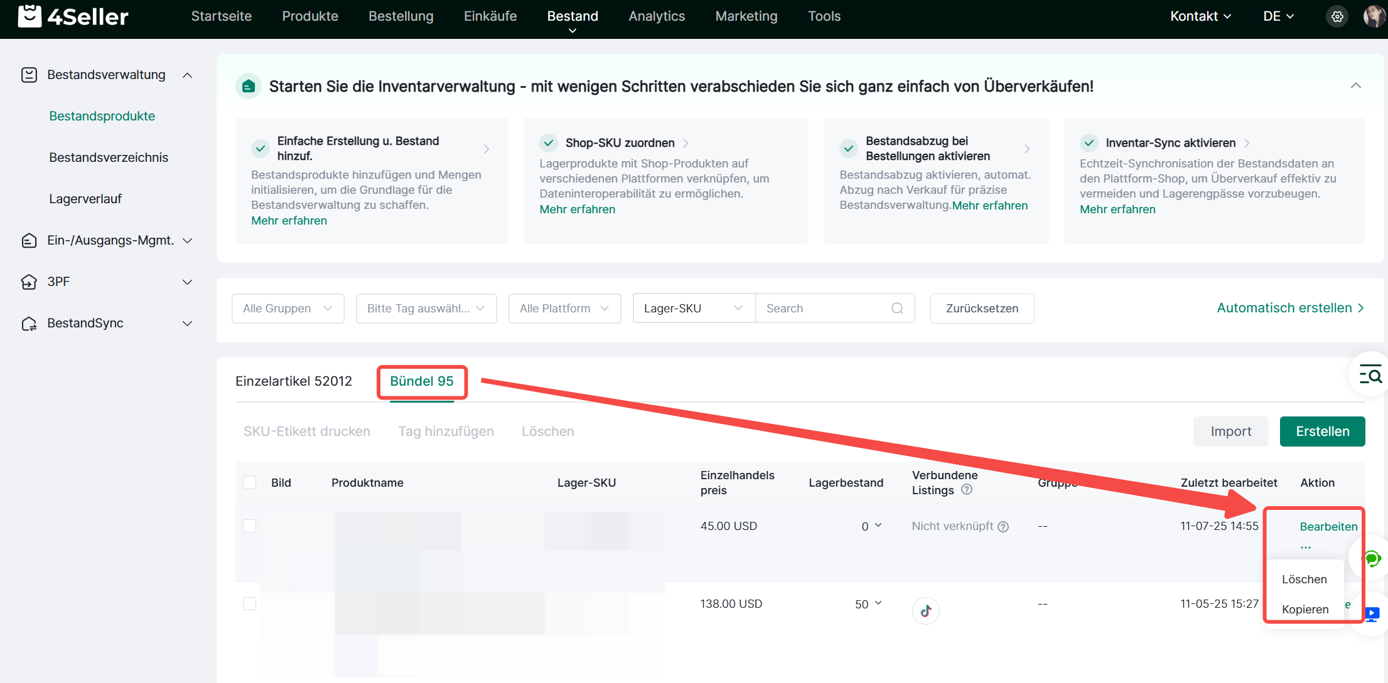The height and width of the screenshot is (683, 1388).
Task: Switch to the Einzelartikel tab
Action: coord(294,381)
